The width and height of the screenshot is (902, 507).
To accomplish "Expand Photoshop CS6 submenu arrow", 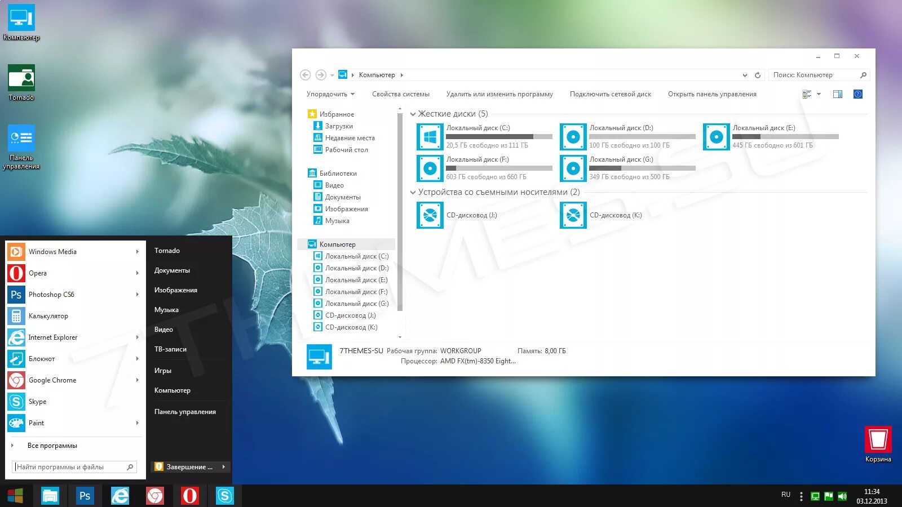I will pos(137,295).
